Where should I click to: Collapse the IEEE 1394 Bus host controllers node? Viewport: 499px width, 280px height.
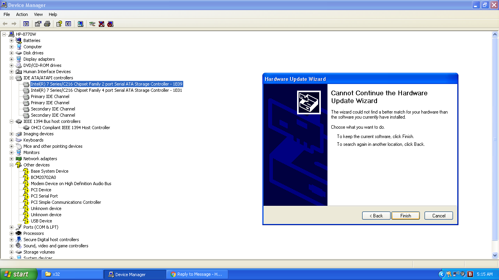[11, 121]
